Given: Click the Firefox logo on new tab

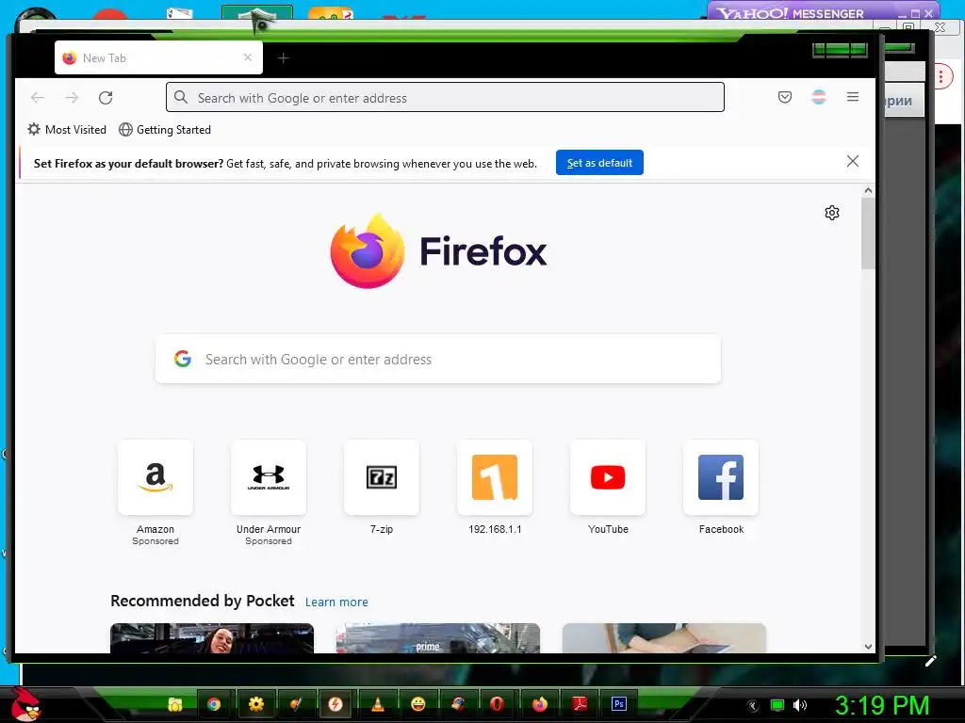Looking at the screenshot, I should 438,251.
